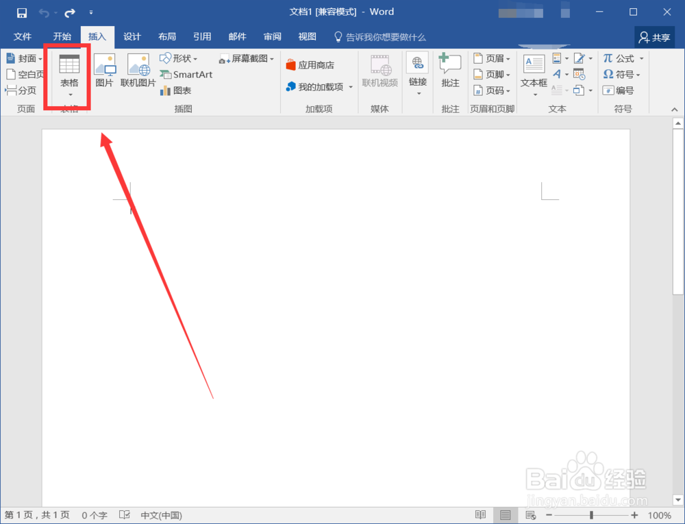Click the zoom out minus button
The image size is (685, 524).
coord(549,515)
